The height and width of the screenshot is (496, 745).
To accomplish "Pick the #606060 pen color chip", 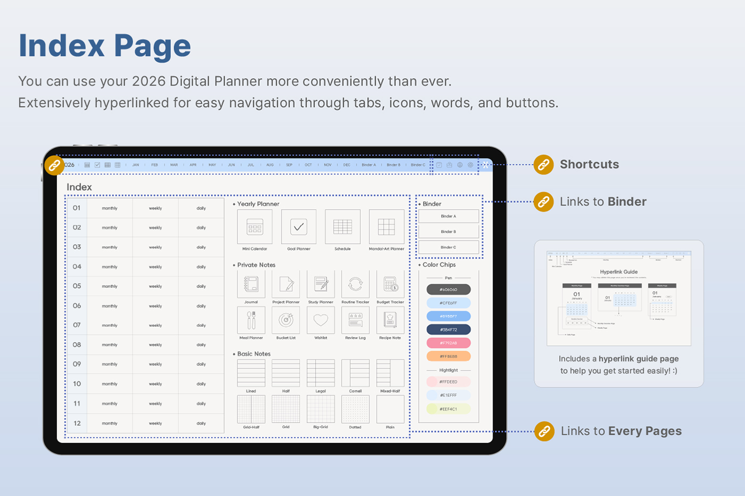I will pyautogui.click(x=449, y=290).
